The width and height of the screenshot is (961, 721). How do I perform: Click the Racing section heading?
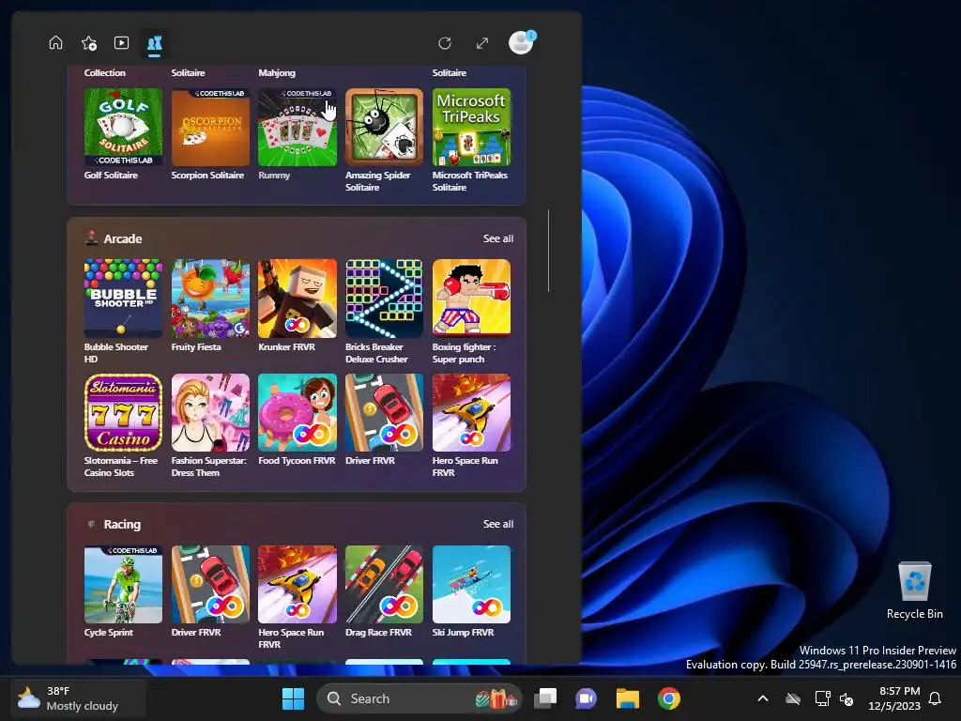point(122,524)
